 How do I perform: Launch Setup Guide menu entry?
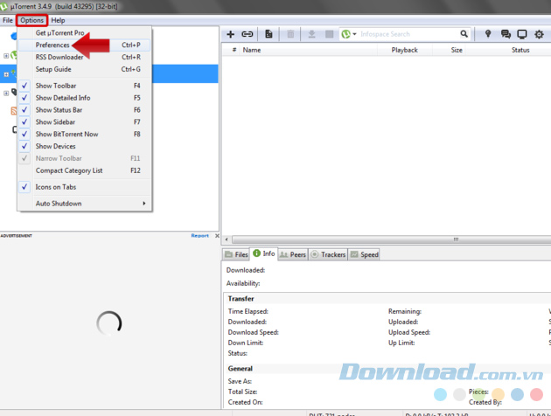[84, 69]
